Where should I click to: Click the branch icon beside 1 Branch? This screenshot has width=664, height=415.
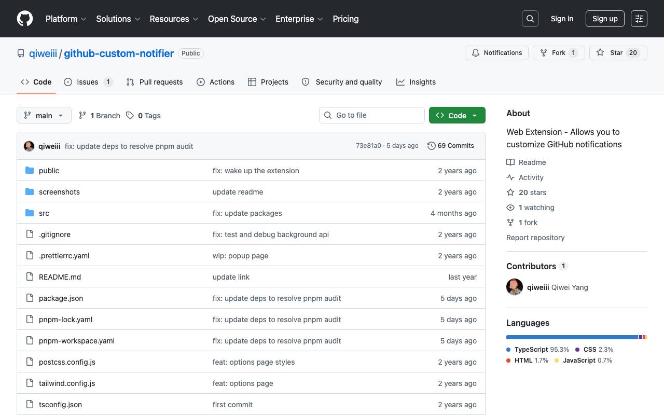coord(82,115)
